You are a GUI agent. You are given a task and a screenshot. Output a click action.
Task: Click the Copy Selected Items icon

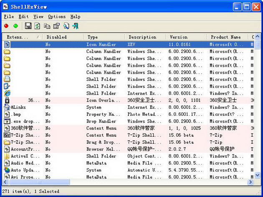[47, 26]
